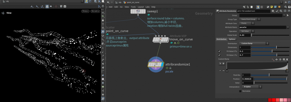
Task: Open the parameter search magnifier icon
Action: [281, 11]
